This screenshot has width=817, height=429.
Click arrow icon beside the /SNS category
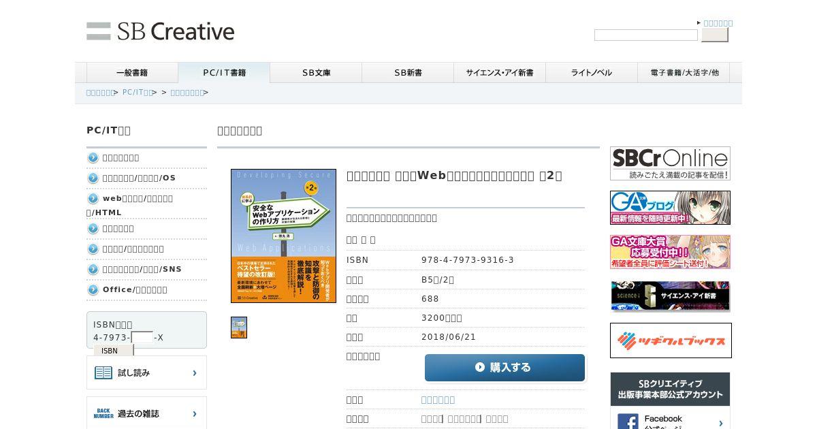(x=93, y=270)
